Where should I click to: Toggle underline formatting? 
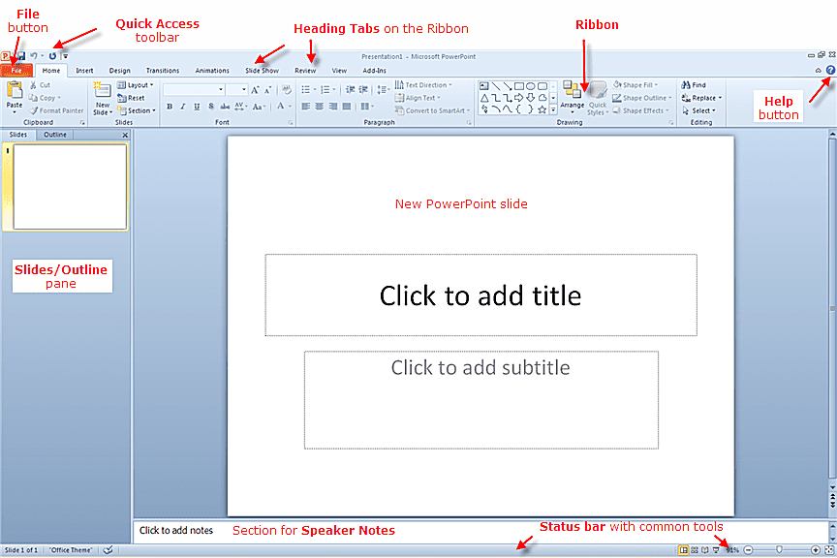(196, 106)
